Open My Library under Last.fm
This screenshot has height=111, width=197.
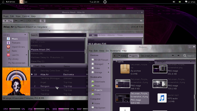[x=13, y=59]
